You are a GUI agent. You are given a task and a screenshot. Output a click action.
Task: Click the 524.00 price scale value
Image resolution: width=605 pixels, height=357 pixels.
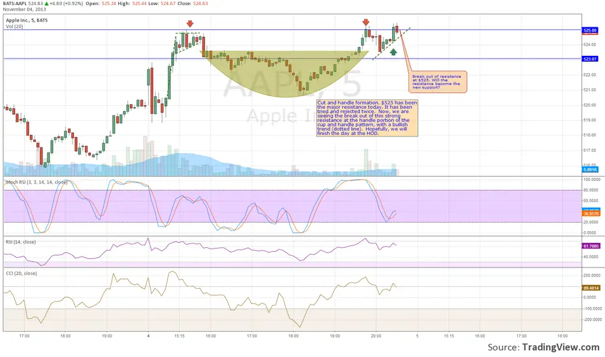(x=589, y=44)
